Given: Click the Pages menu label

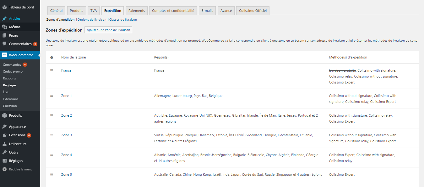Looking at the screenshot, I should (x=14, y=35).
